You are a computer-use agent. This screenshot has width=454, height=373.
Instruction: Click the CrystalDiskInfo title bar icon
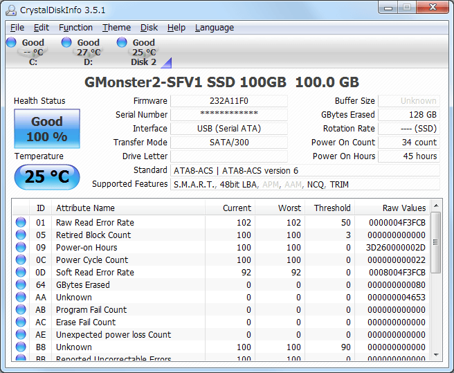(11, 10)
